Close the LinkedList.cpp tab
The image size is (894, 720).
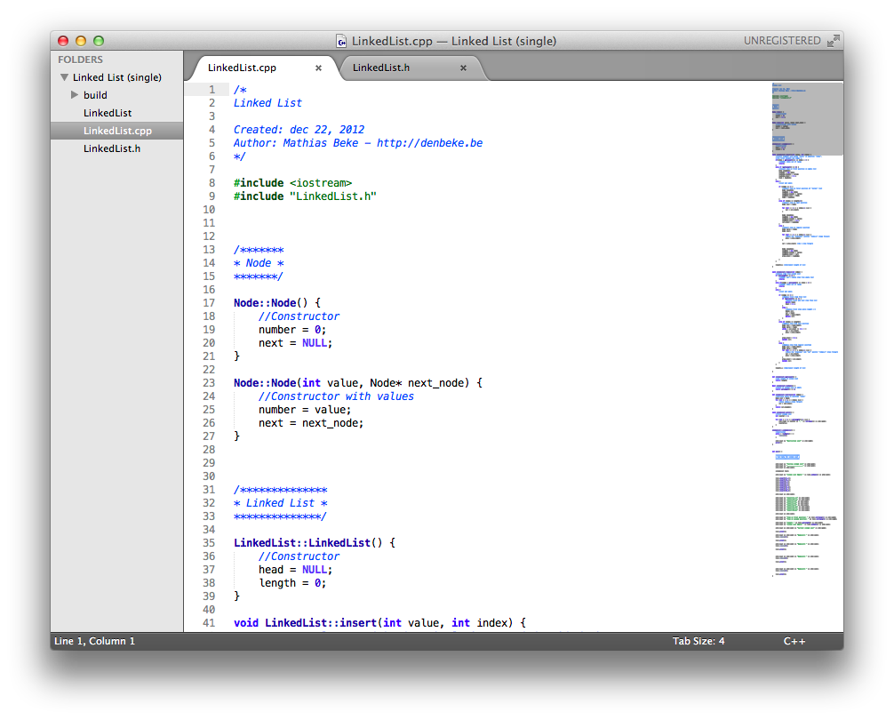click(x=318, y=68)
